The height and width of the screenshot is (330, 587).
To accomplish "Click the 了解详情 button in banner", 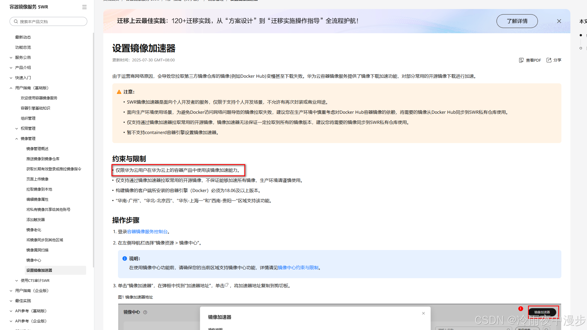I will 517,21.
